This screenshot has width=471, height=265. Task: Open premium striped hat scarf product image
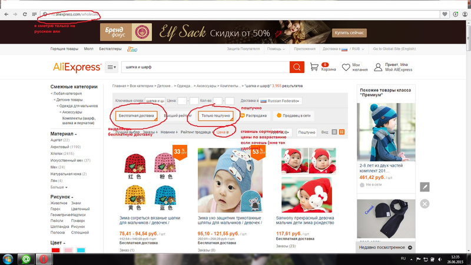386,132
